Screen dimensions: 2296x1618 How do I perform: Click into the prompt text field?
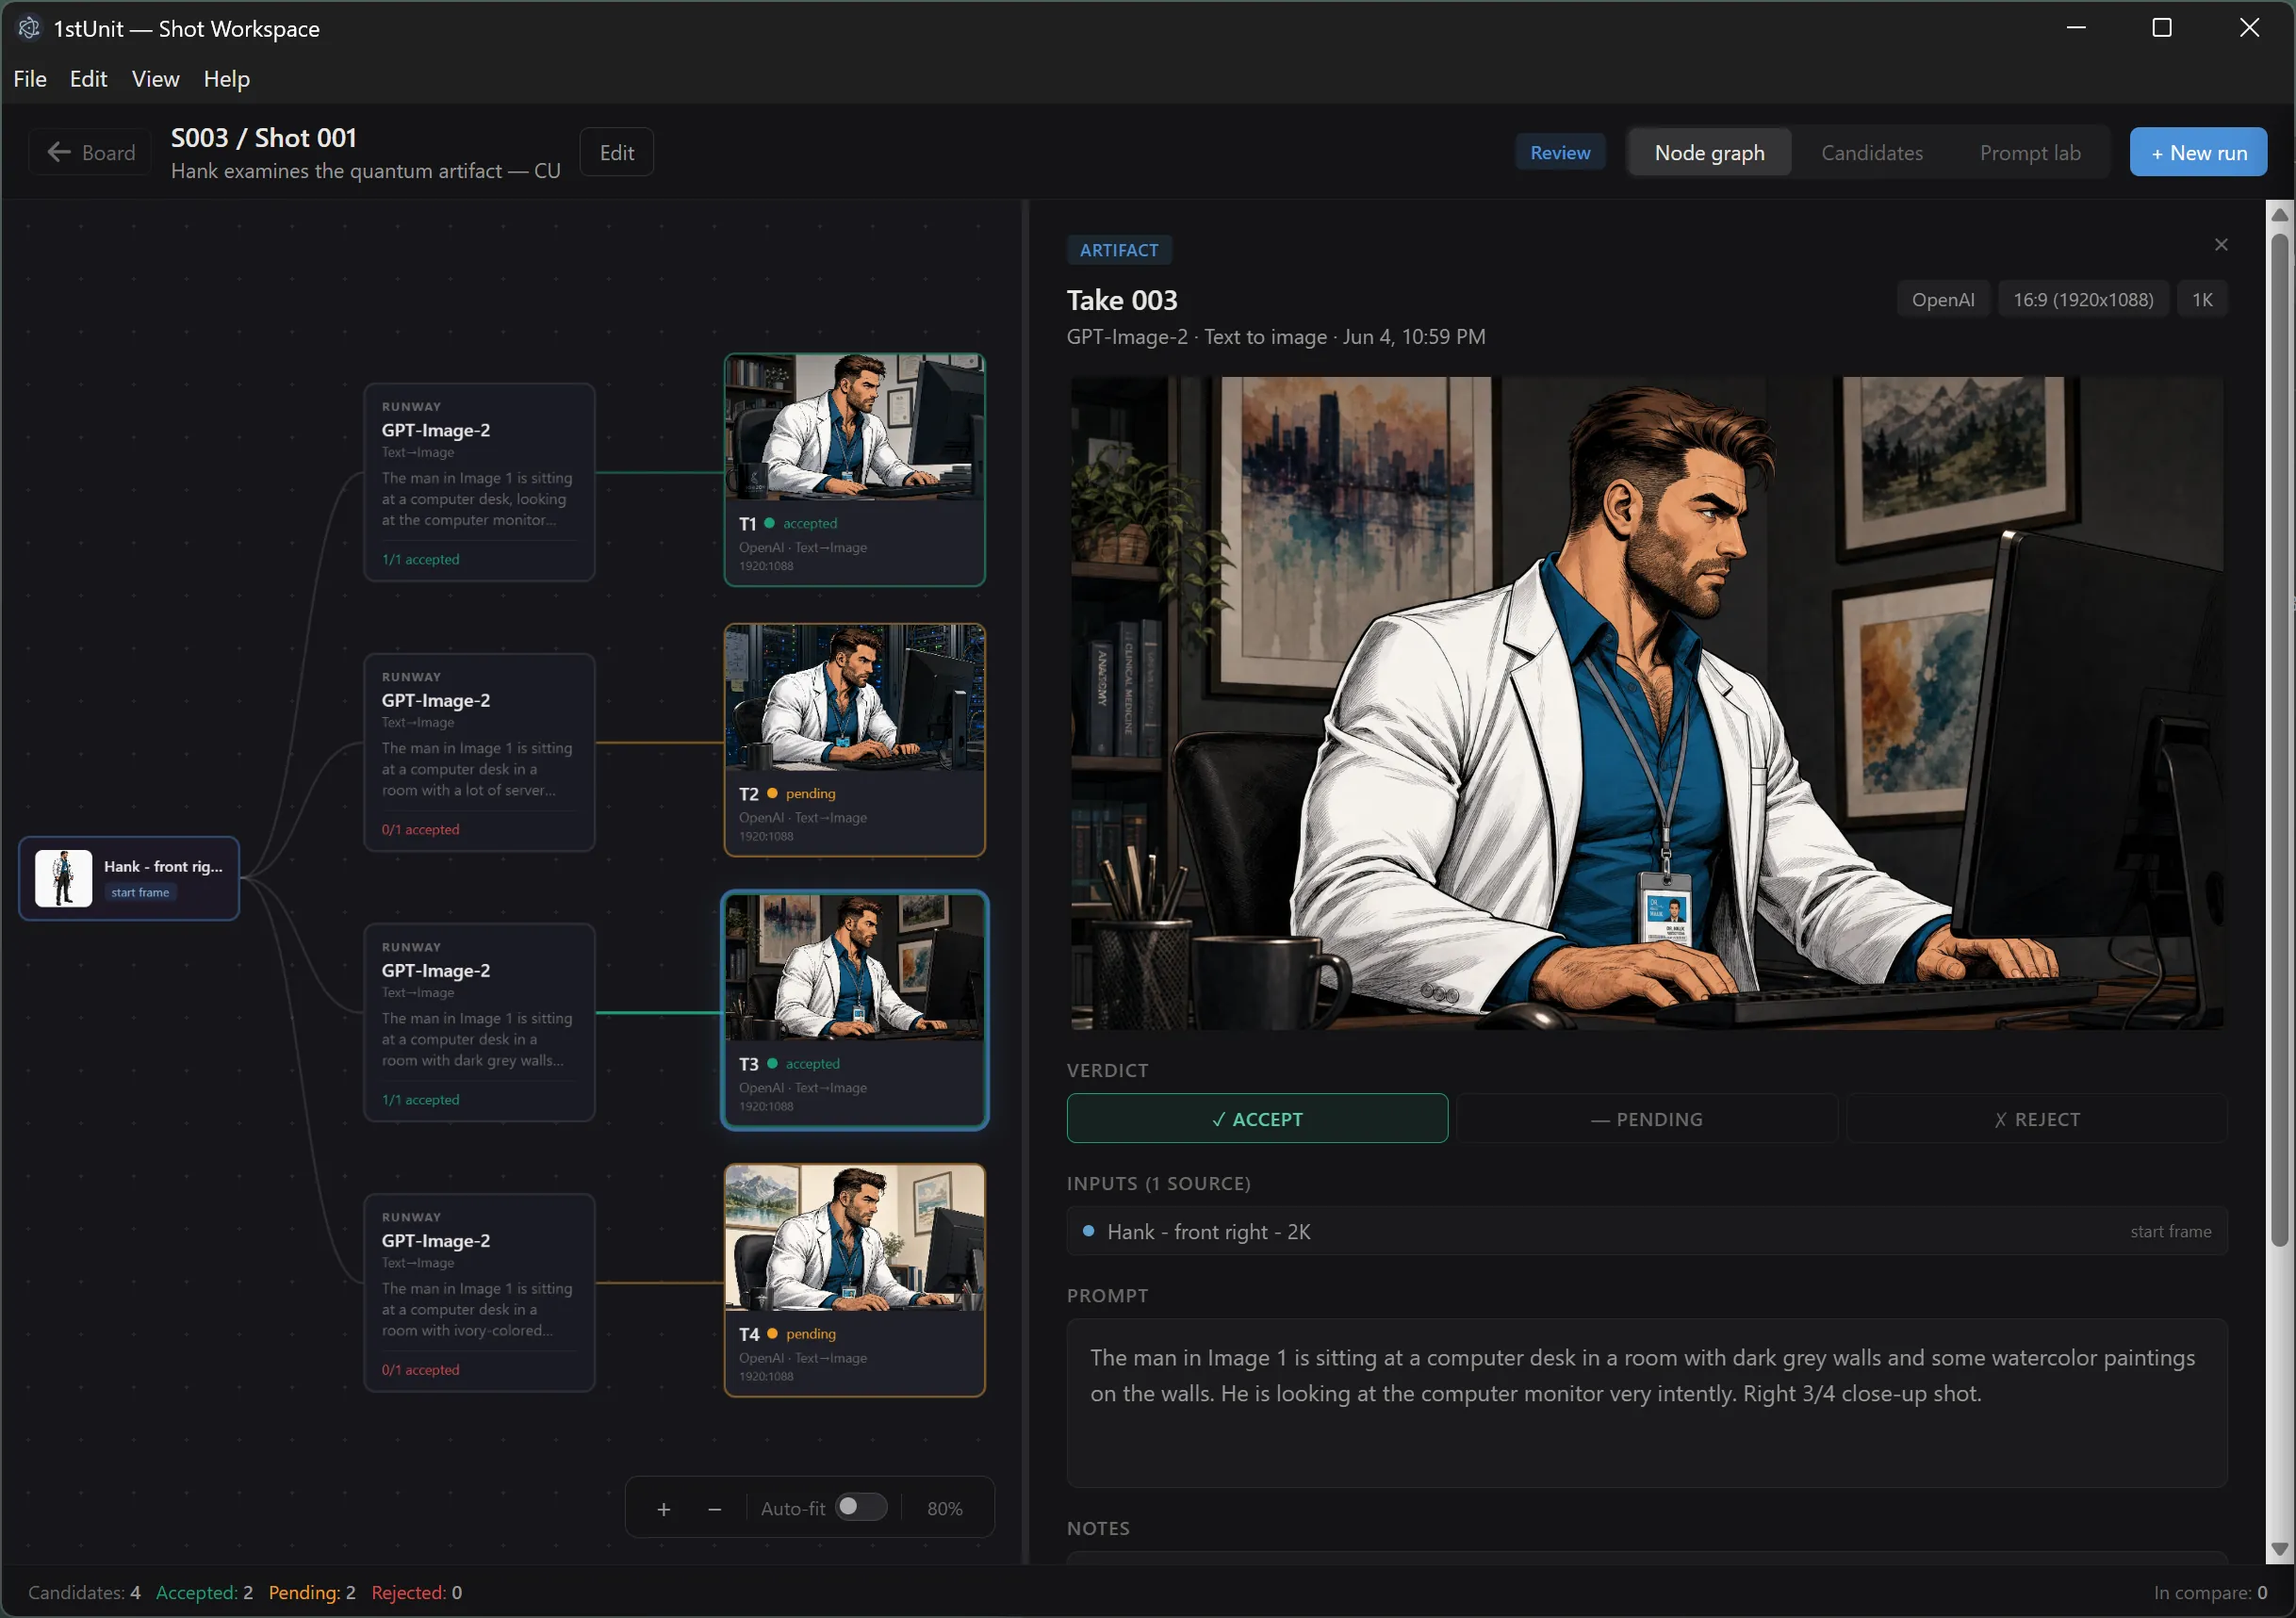coord(1646,1403)
